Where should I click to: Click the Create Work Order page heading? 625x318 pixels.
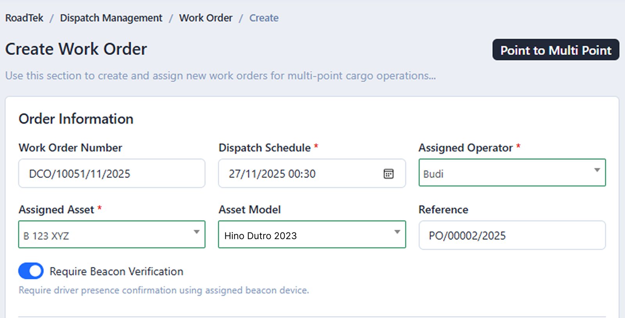point(76,49)
